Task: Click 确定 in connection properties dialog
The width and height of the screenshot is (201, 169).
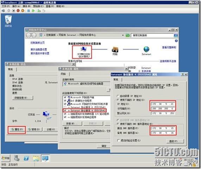Action: (x=104, y=146)
